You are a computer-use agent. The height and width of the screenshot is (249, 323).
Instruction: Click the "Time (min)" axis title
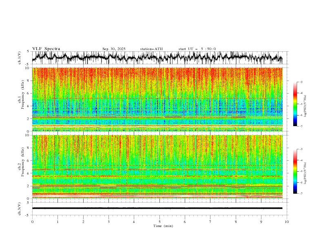(x=163, y=226)
